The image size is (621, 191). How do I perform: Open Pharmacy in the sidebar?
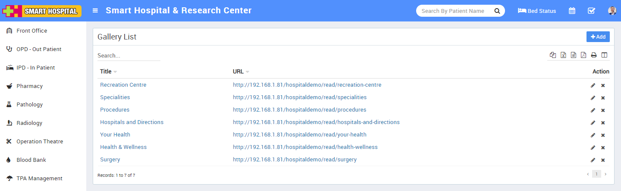(29, 86)
